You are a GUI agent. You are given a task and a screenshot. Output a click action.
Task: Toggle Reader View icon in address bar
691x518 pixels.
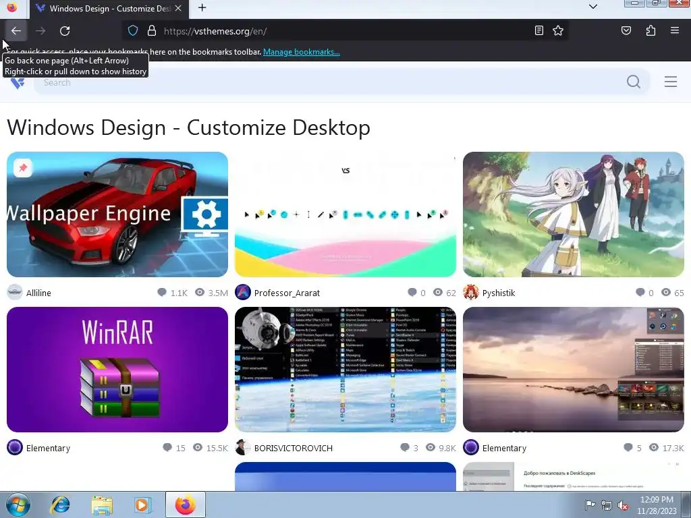coord(538,30)
